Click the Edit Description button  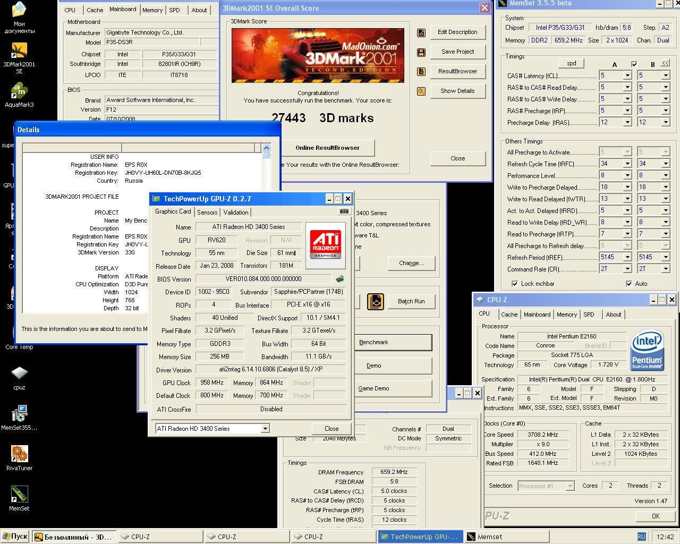[457, 32]
